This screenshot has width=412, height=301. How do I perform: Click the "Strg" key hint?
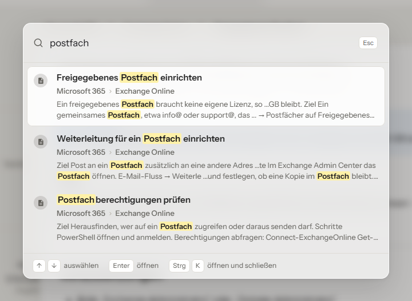(179, 266)
